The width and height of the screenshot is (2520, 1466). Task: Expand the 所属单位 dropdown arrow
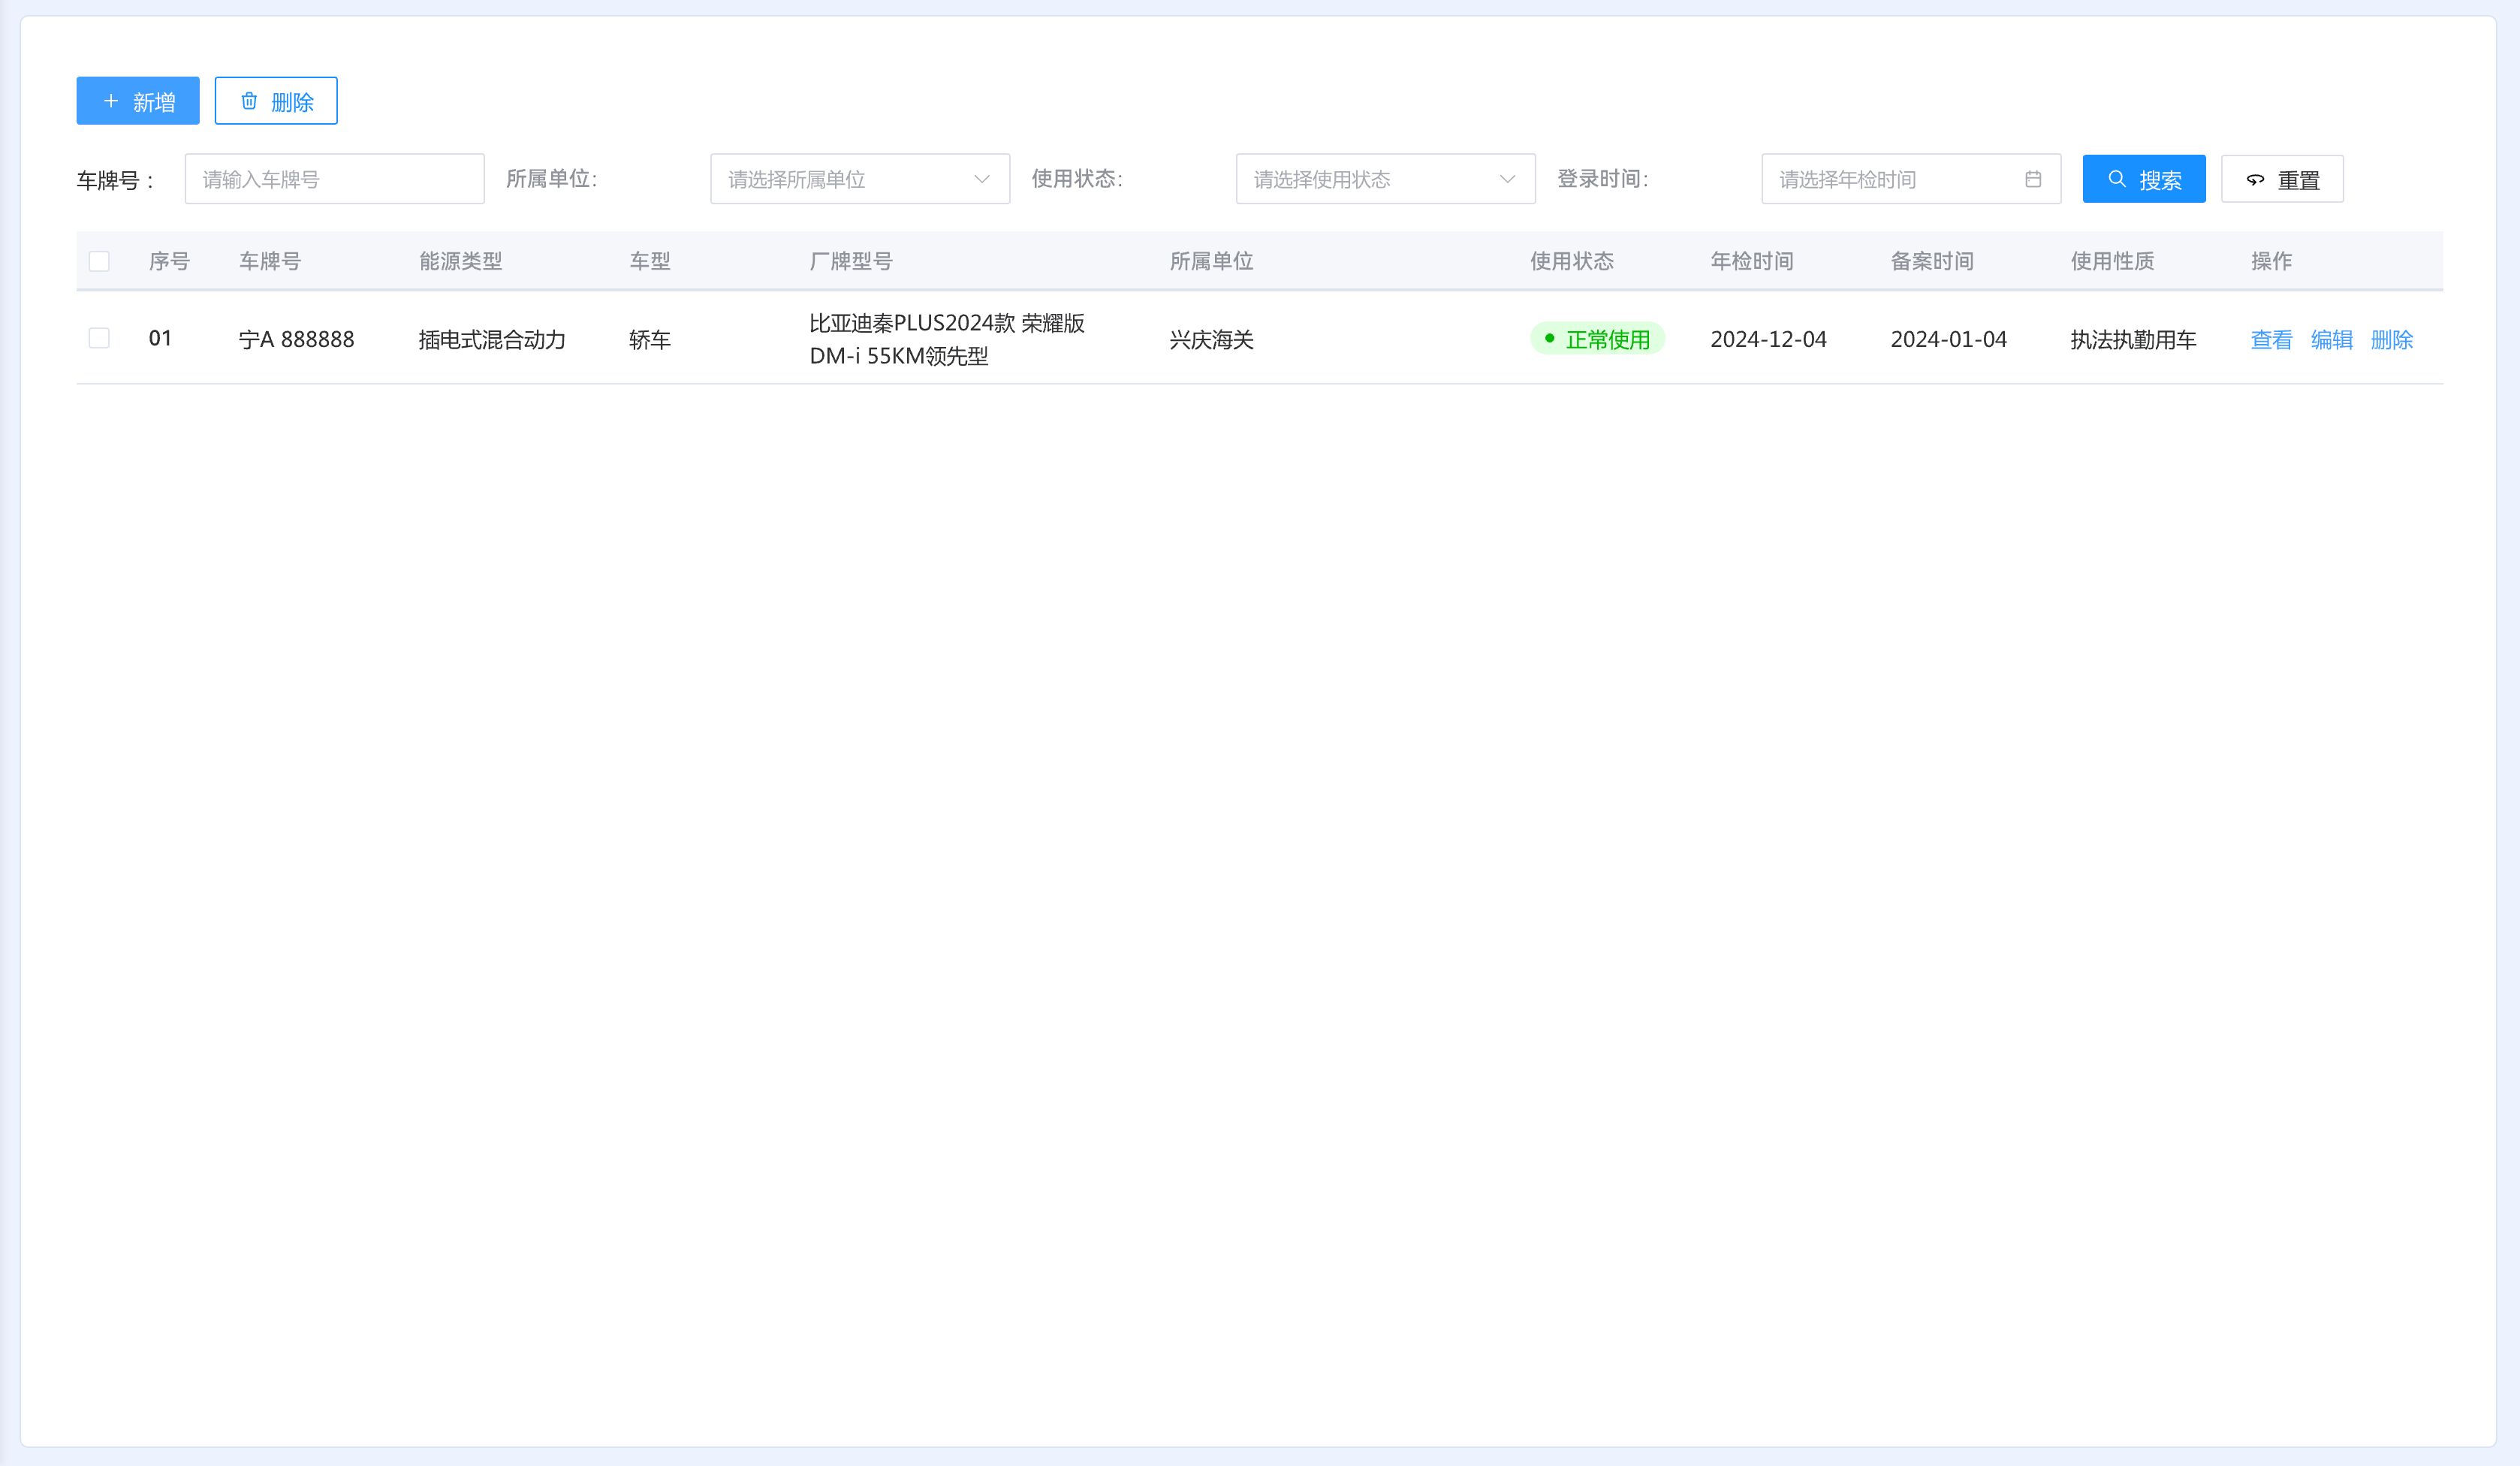tap(981, 179)
